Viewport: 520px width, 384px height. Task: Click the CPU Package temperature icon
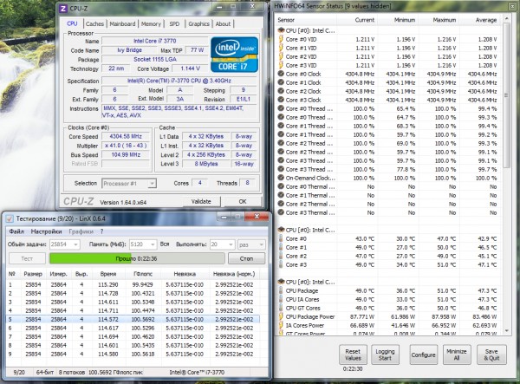click(x=281, y=290)
